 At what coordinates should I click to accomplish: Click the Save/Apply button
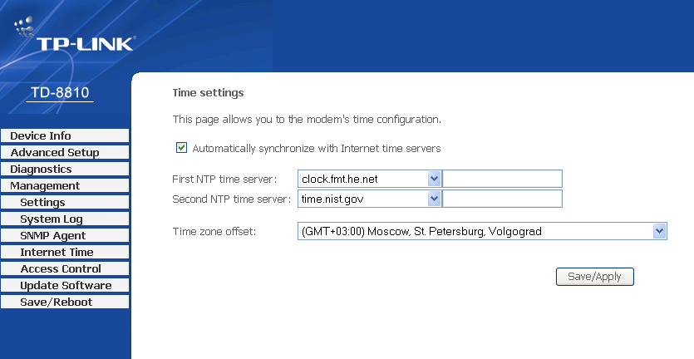pos(594,277)
